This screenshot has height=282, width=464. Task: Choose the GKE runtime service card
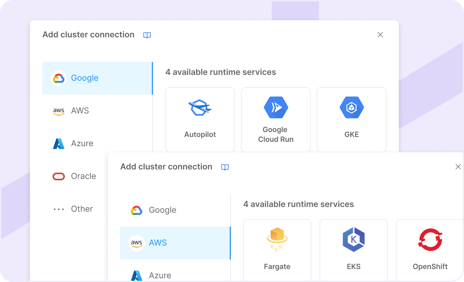(x=352, y=120)
